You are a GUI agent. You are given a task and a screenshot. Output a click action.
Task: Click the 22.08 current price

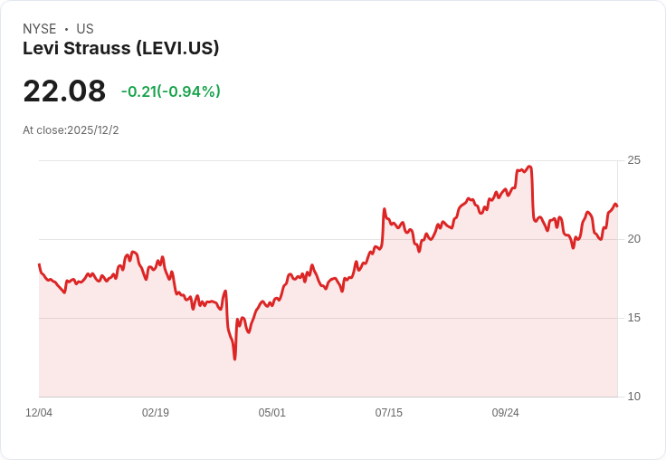(x=64, y=91)
